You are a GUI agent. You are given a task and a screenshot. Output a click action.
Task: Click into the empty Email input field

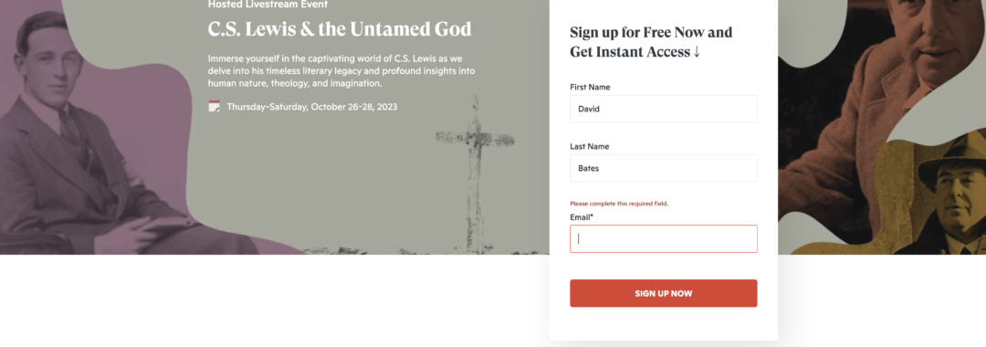click(x=664, y=239)
